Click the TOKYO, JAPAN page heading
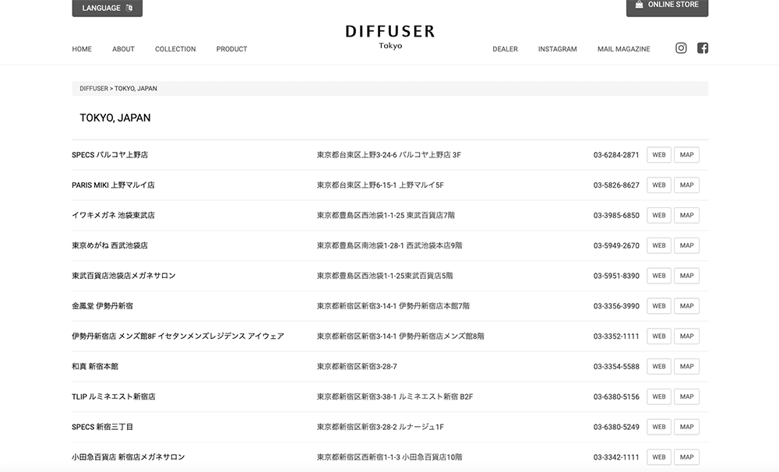 (115, 118)
